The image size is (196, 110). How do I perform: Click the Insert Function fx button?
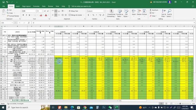[29, 23]
